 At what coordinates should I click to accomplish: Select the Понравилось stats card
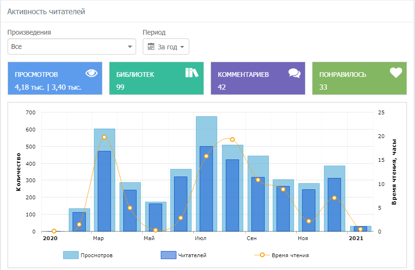point(360,78)
